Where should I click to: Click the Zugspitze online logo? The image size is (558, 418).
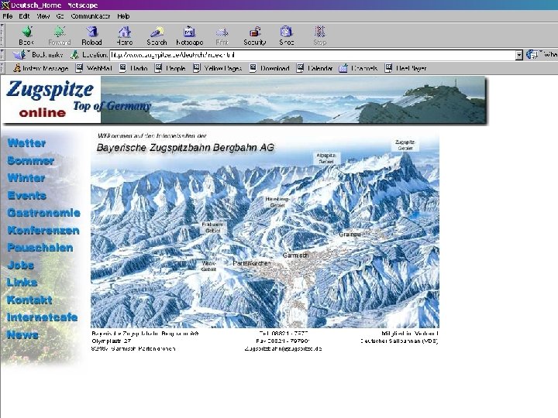pyautogui.click(x=52, y=100)
